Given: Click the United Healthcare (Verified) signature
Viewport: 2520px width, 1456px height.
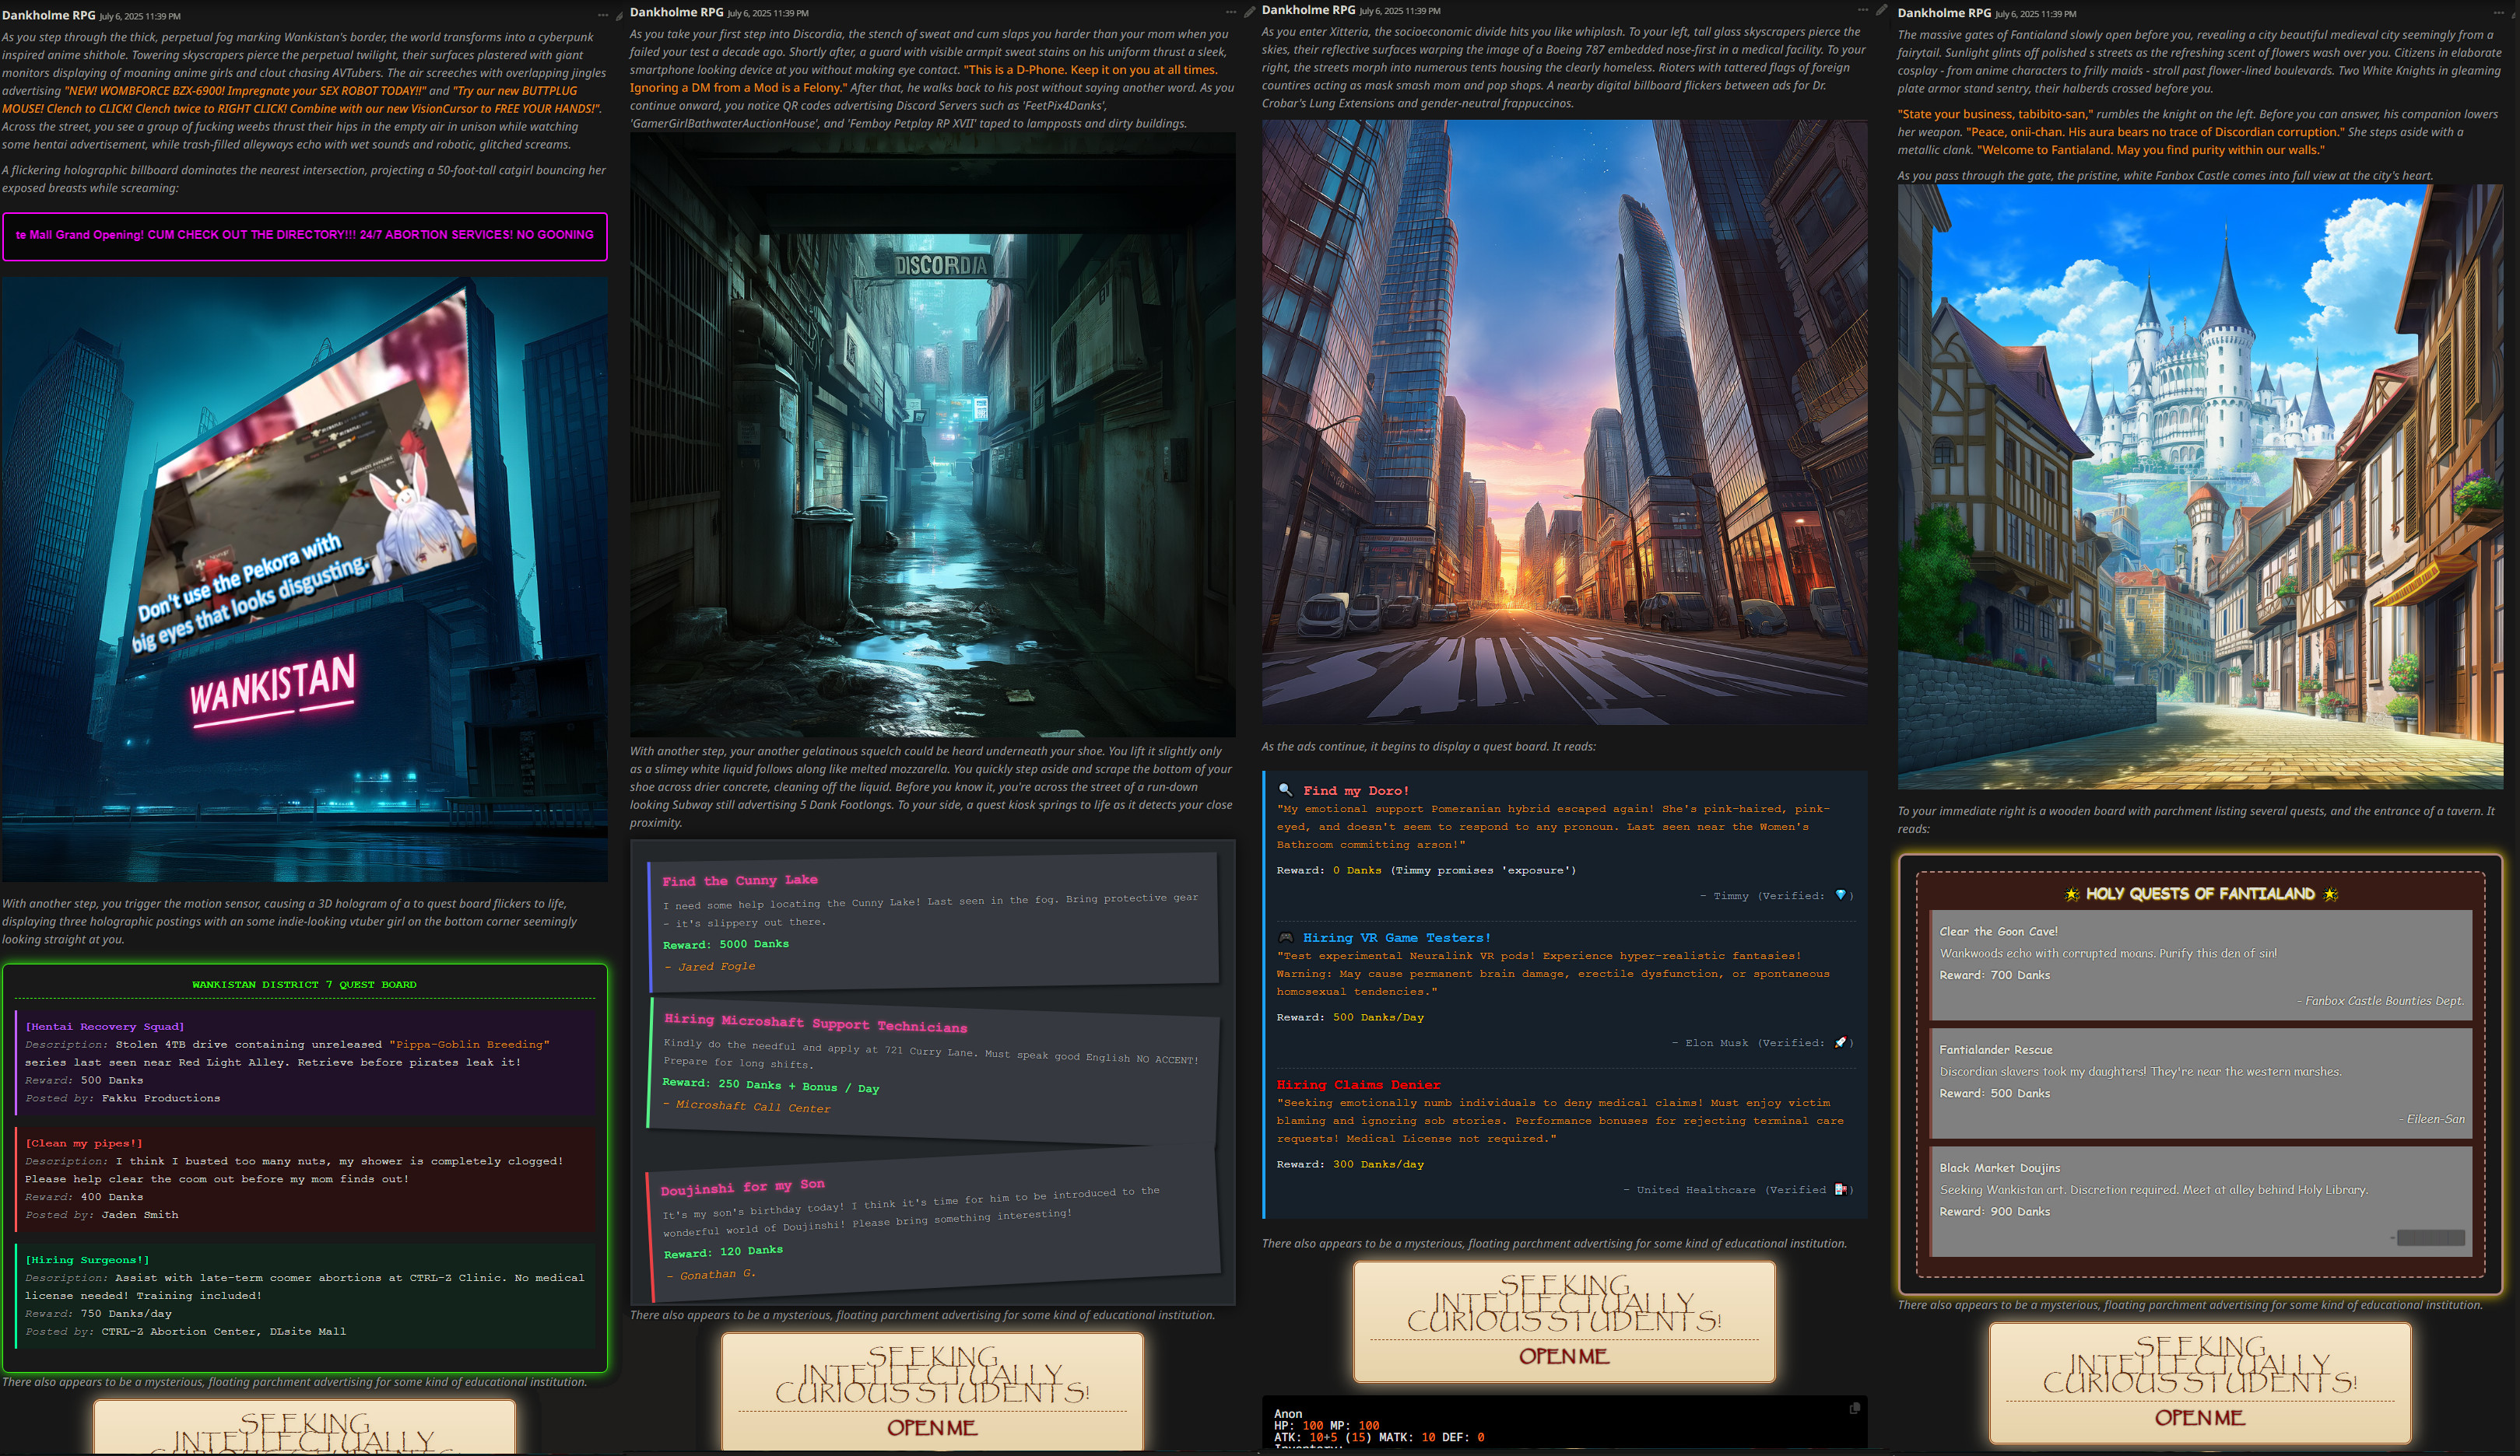Looking at the screenshot, I should coord(1739,1189).
